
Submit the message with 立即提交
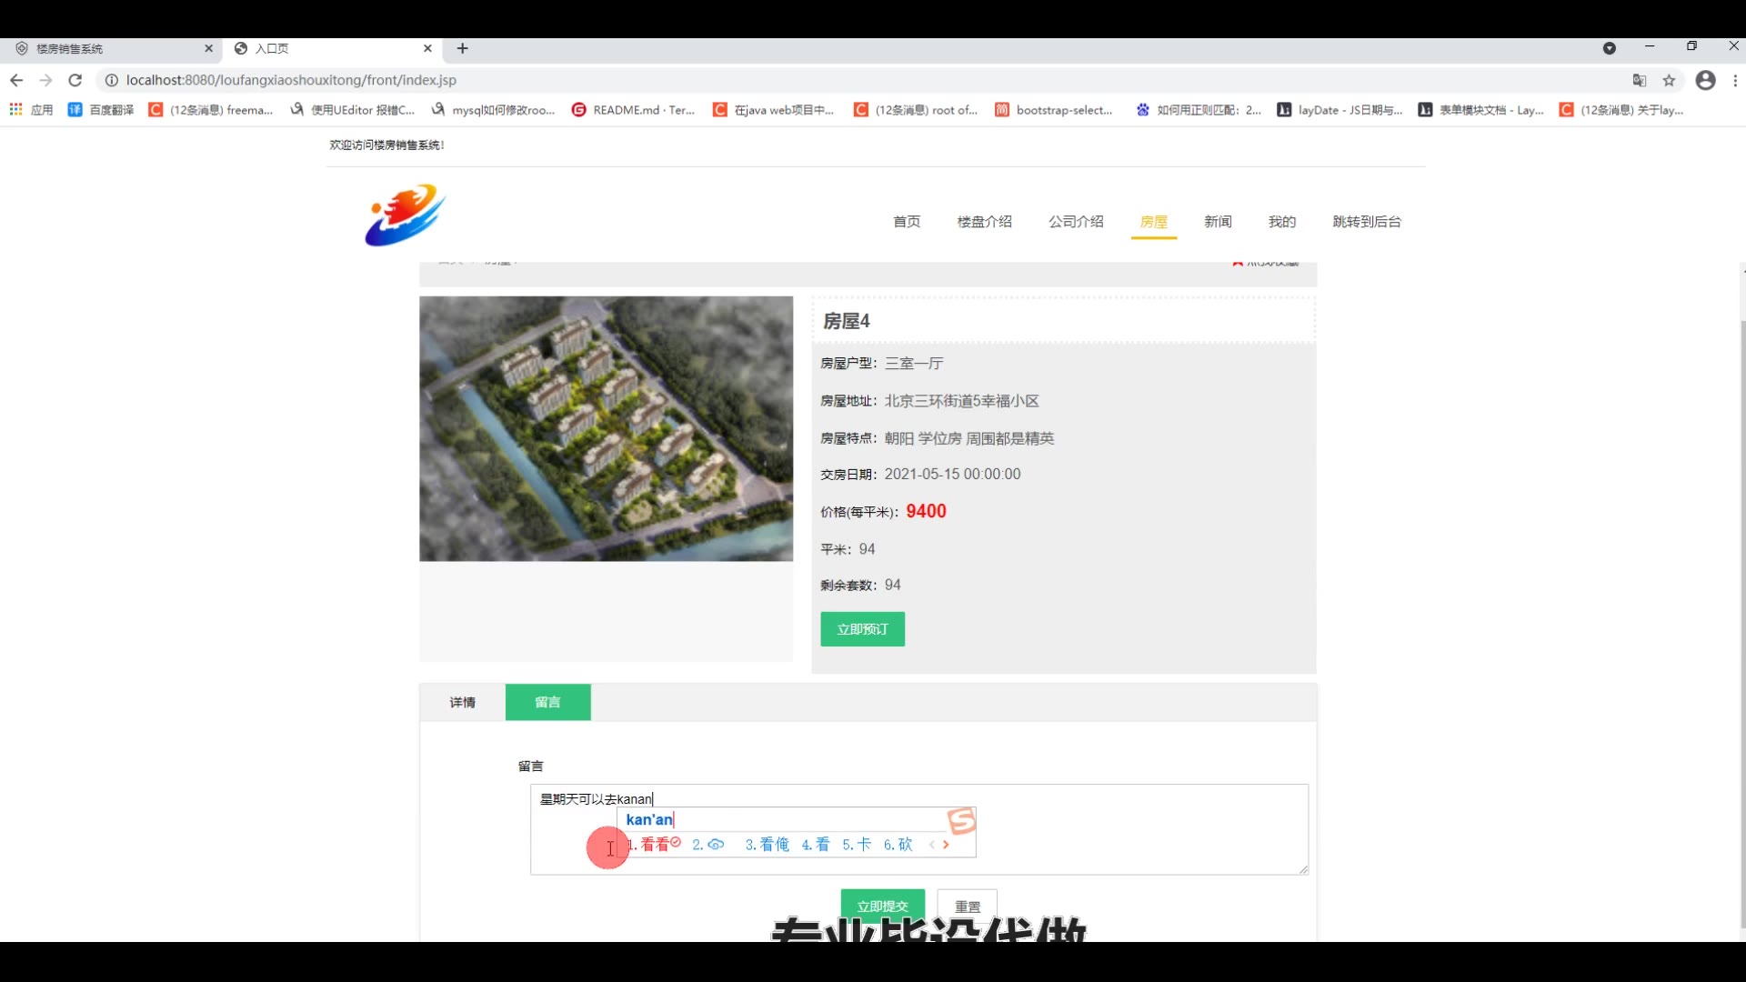tap(882, 907)
